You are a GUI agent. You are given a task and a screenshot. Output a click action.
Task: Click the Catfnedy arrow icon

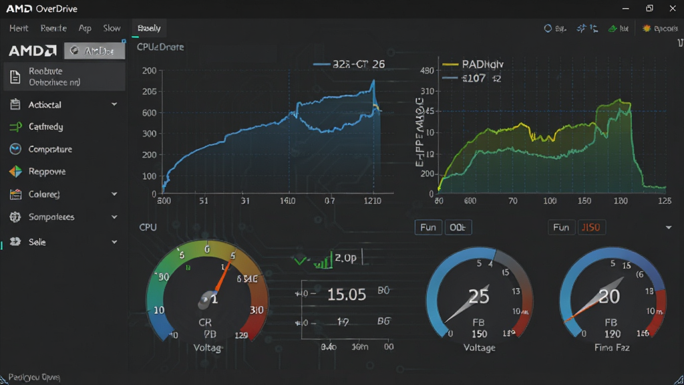[15, 126]
